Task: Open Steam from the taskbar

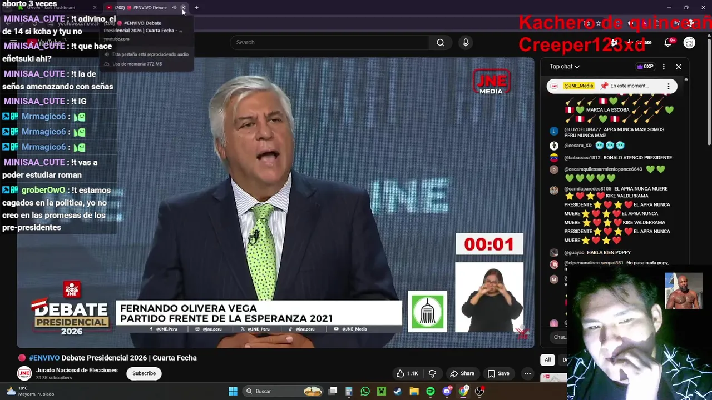Action: click(398, 391)
